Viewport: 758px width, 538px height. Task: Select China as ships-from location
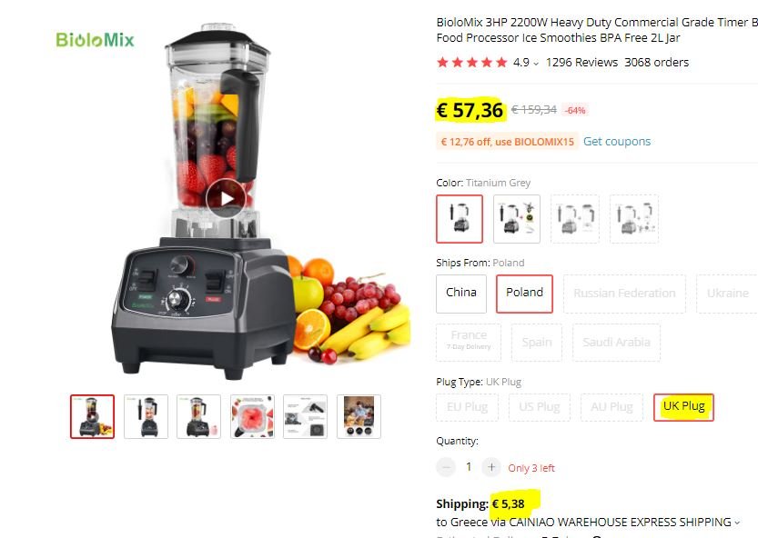461,294
